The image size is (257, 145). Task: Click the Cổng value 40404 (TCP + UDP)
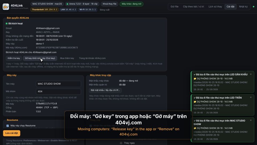click(x=47, y=107)
